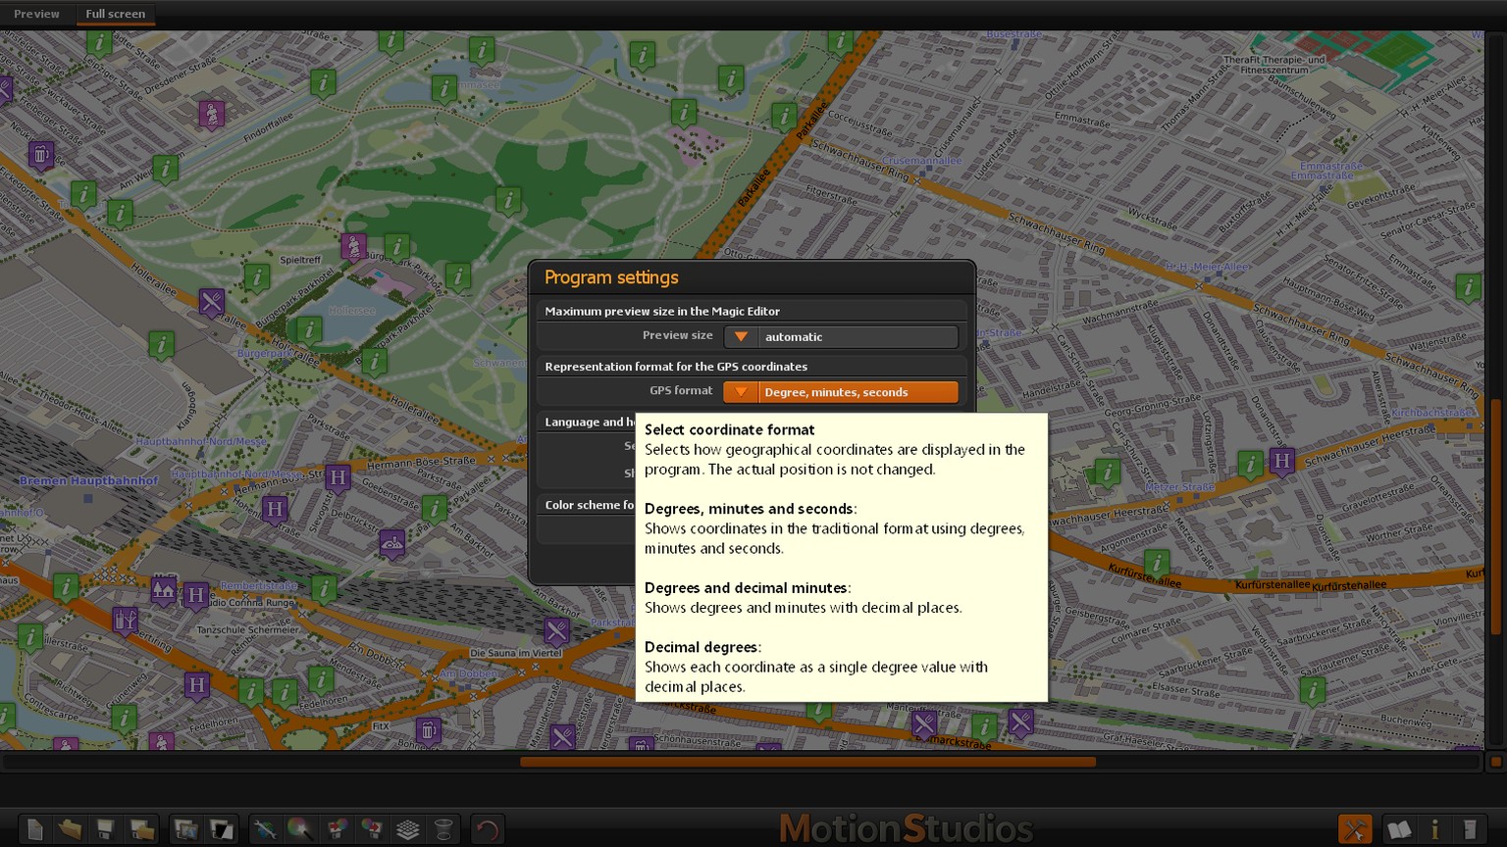Click the save-as floppy with folder icon
Screen dimensions: 1507x847
coord(141,829)
